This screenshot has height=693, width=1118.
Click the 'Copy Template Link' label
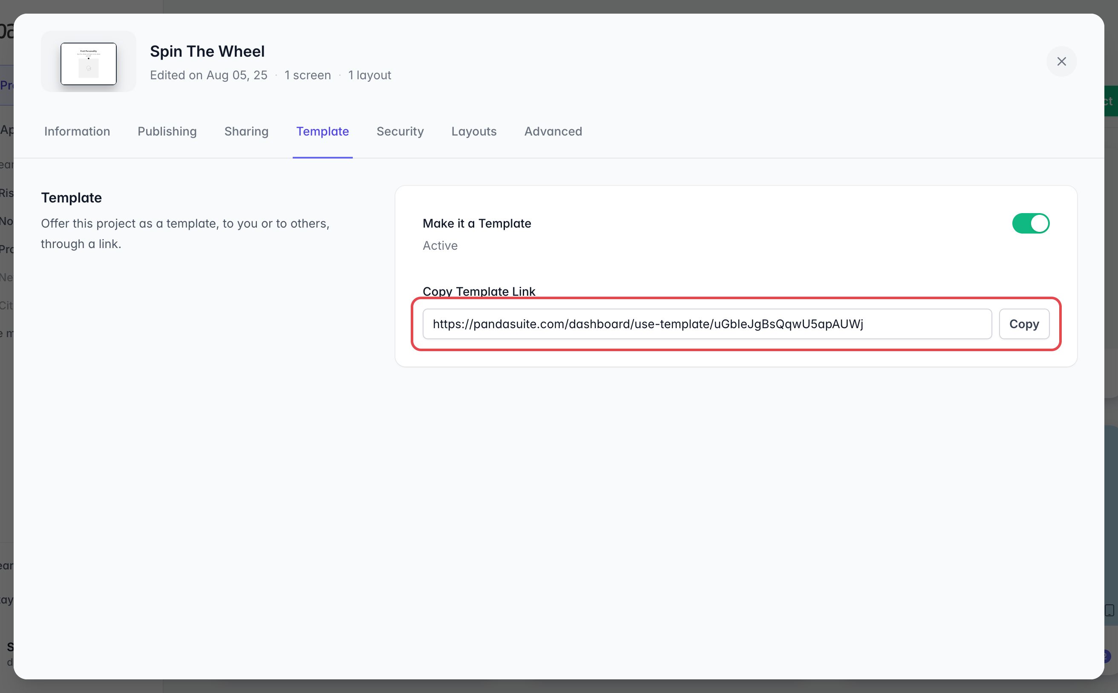click(x=479, y=292)
